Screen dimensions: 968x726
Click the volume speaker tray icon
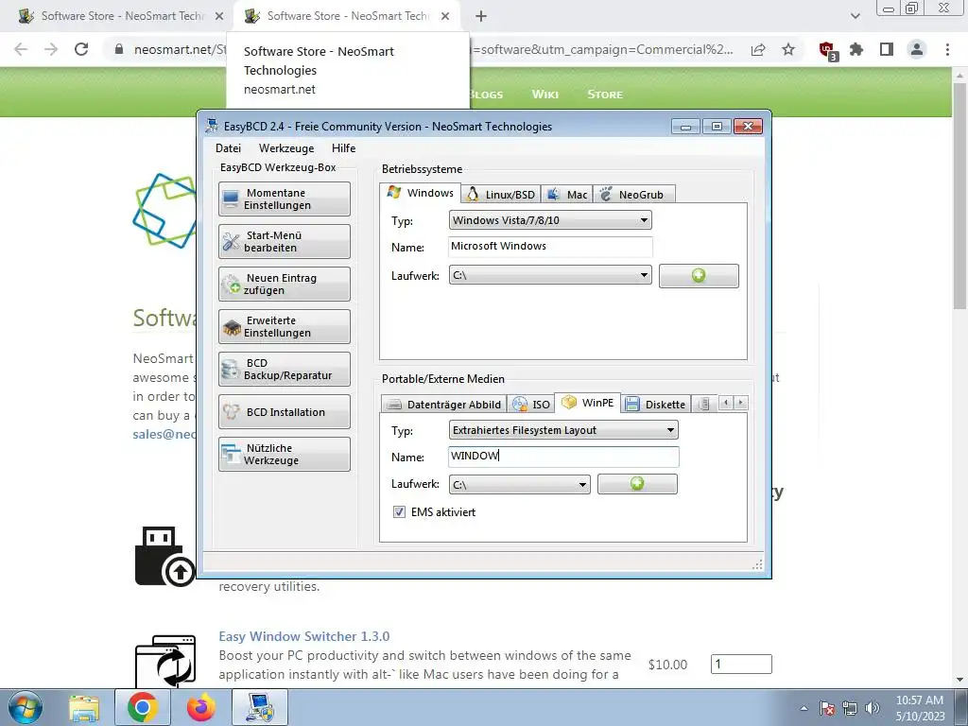pyautogui.click(x=873, y=708)
